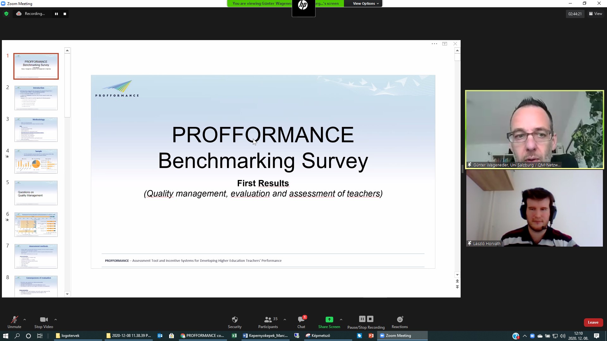
Task: Click the red Leave button
Action: [x=593, y=322]
